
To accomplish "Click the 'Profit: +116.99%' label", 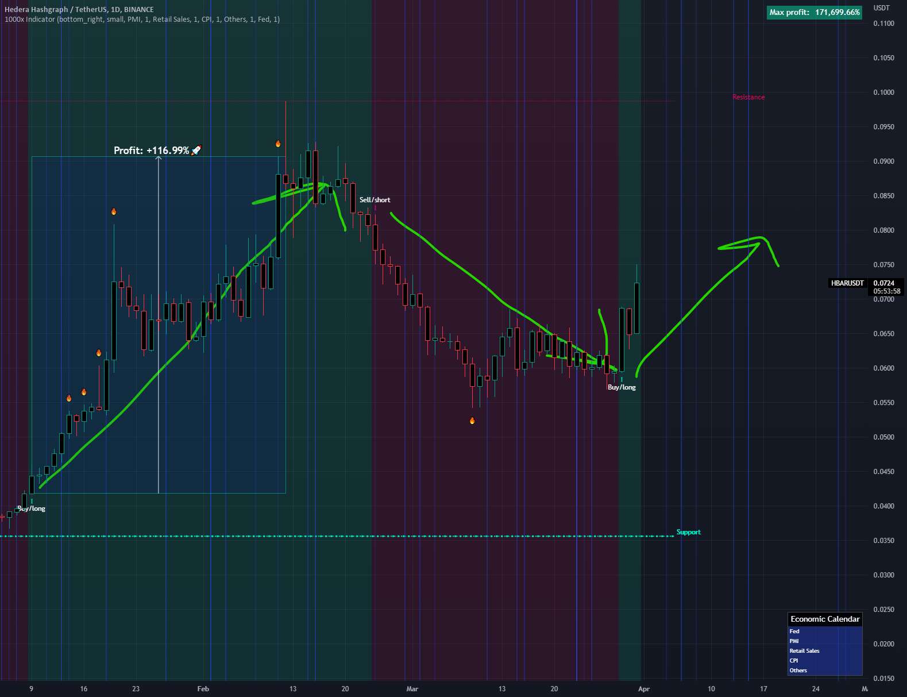I will pos(151,151).
